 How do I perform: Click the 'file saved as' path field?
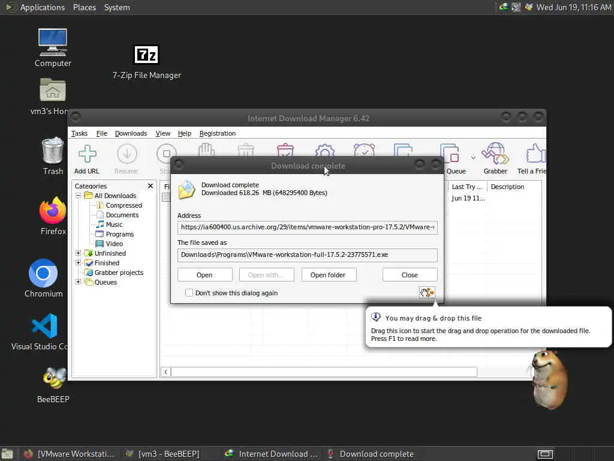308,255
